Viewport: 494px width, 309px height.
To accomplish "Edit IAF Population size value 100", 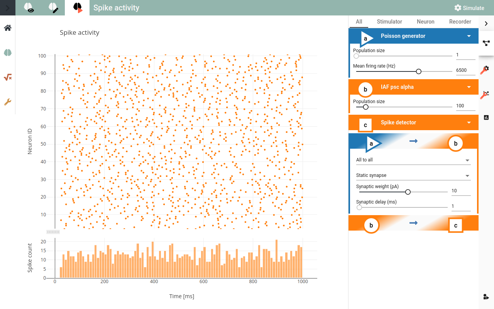I will 465,106.
